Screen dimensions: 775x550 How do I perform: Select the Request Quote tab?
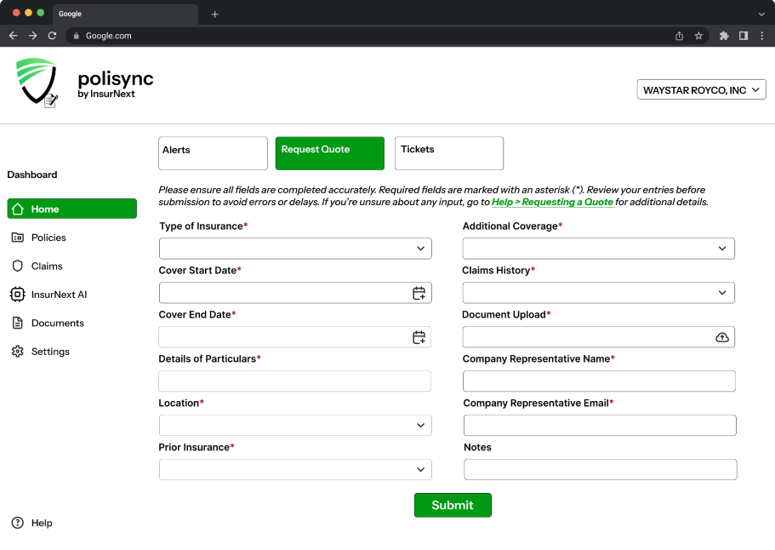tap(330, 153)
